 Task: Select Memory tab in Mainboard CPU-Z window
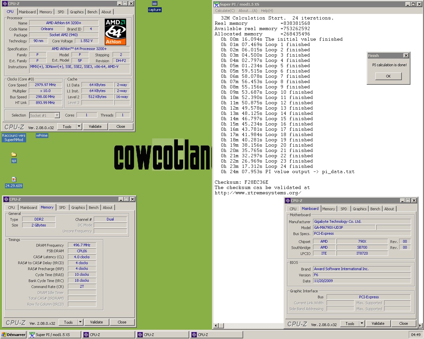coord(329,209)
